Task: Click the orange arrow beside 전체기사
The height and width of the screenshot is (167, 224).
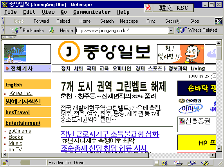Action: [7, 68]
